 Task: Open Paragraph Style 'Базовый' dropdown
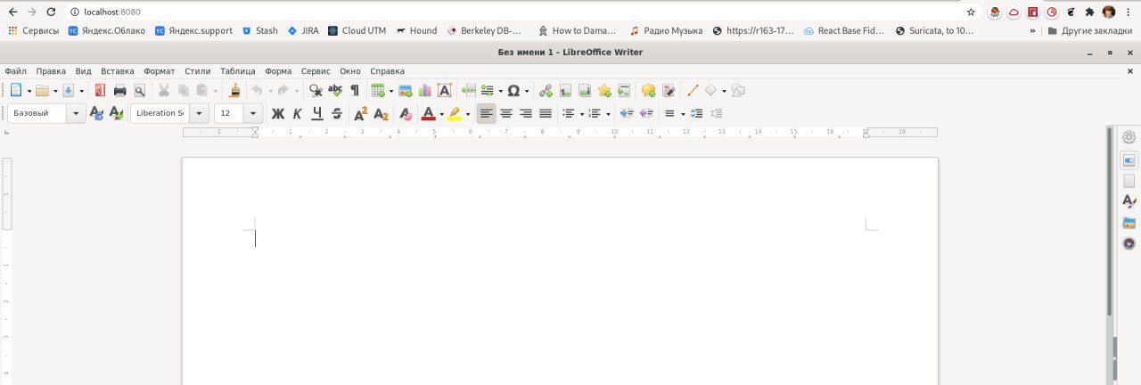point(76,113)
